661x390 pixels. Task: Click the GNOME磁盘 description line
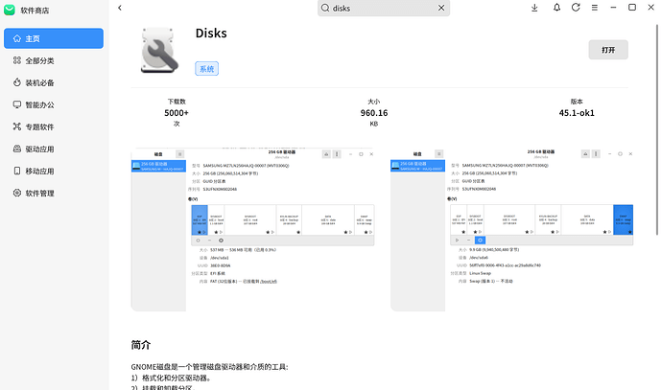point(209,367)
